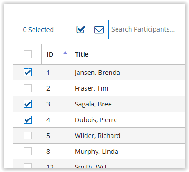The image size is (189, 172).
Task: Select the Sagala, Bree name
Action: (93, 104)
